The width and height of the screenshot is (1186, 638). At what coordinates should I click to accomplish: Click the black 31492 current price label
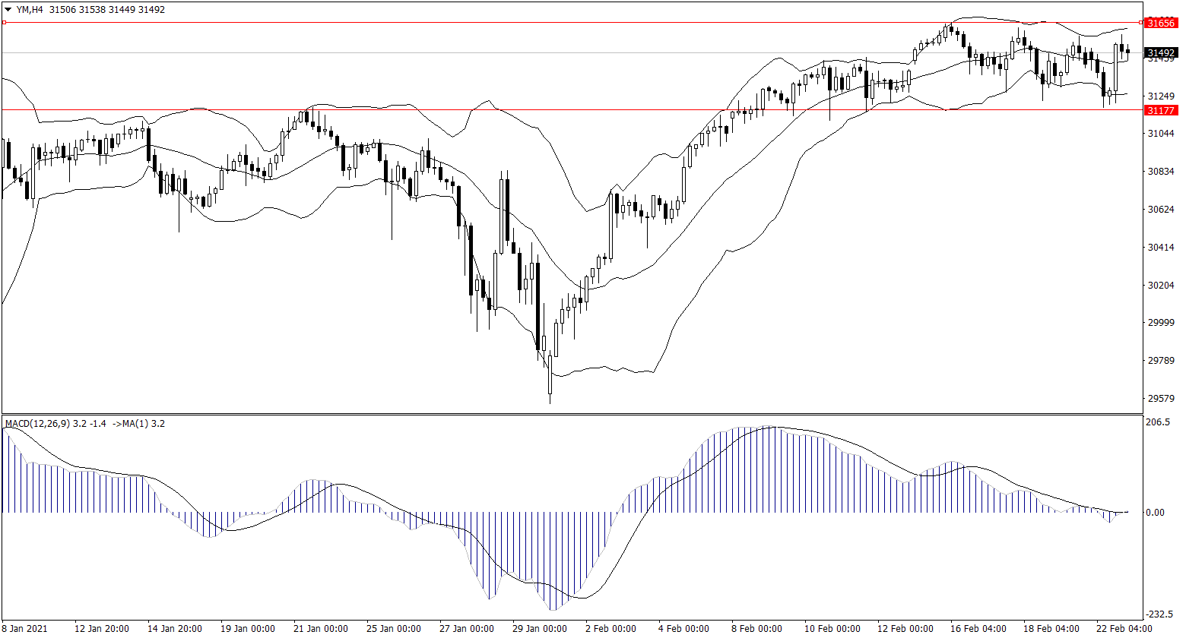coord(1161,53)
